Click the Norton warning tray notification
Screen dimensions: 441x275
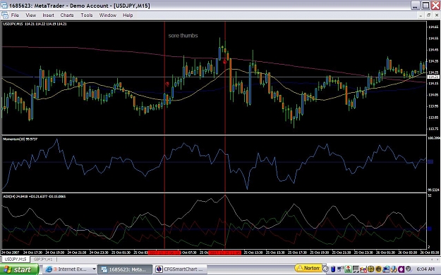(308, 268)
